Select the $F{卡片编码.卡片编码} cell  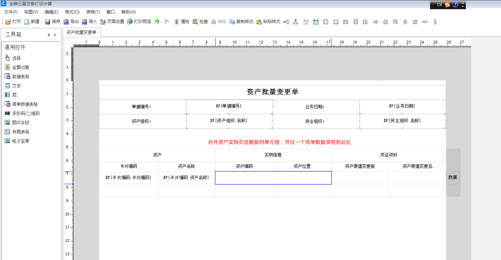pos(129,178)
